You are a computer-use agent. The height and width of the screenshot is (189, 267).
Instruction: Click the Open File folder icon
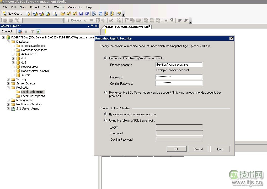[x=63, y=14]
